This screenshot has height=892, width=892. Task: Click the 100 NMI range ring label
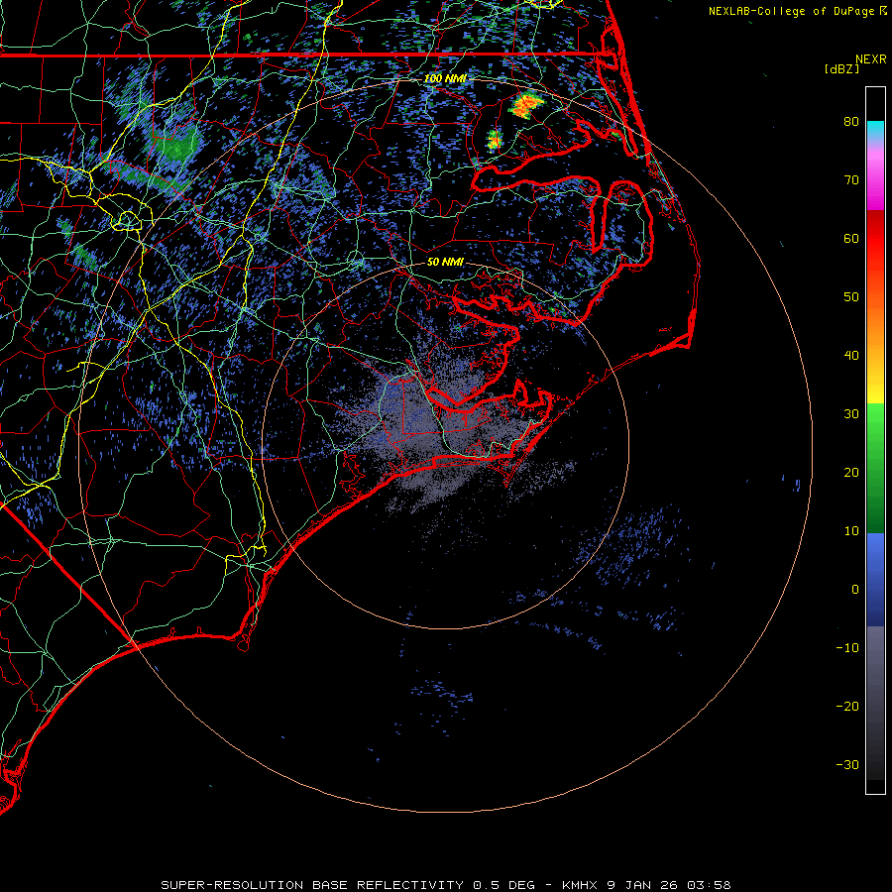[x=445, y=78]
